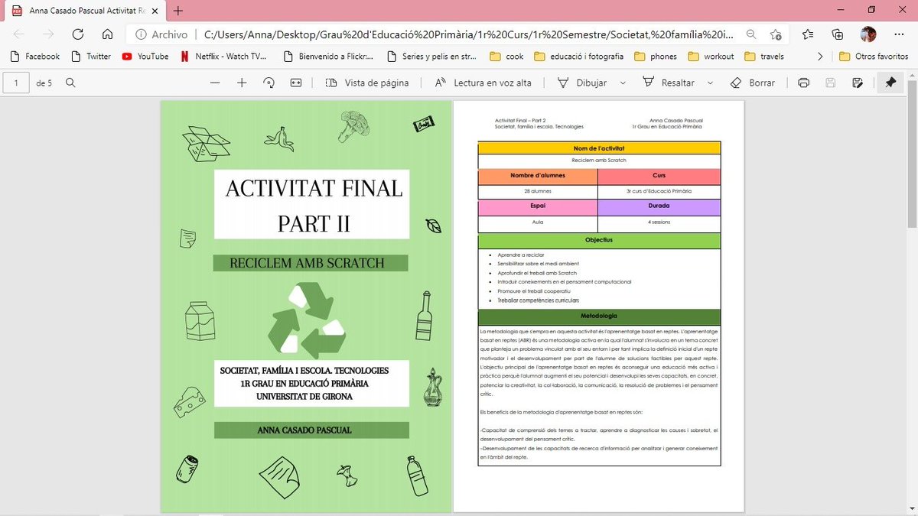Click the ACTIVITAT FINAL PART II title
Image resolution: width=918 pixels, height=516 pixels.
point(313,205)
